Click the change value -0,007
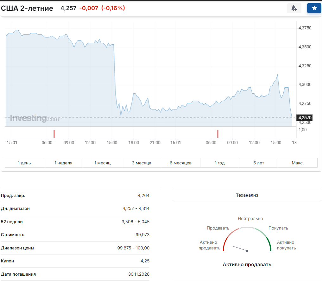The image size is (322, 282). pos(89,8)
